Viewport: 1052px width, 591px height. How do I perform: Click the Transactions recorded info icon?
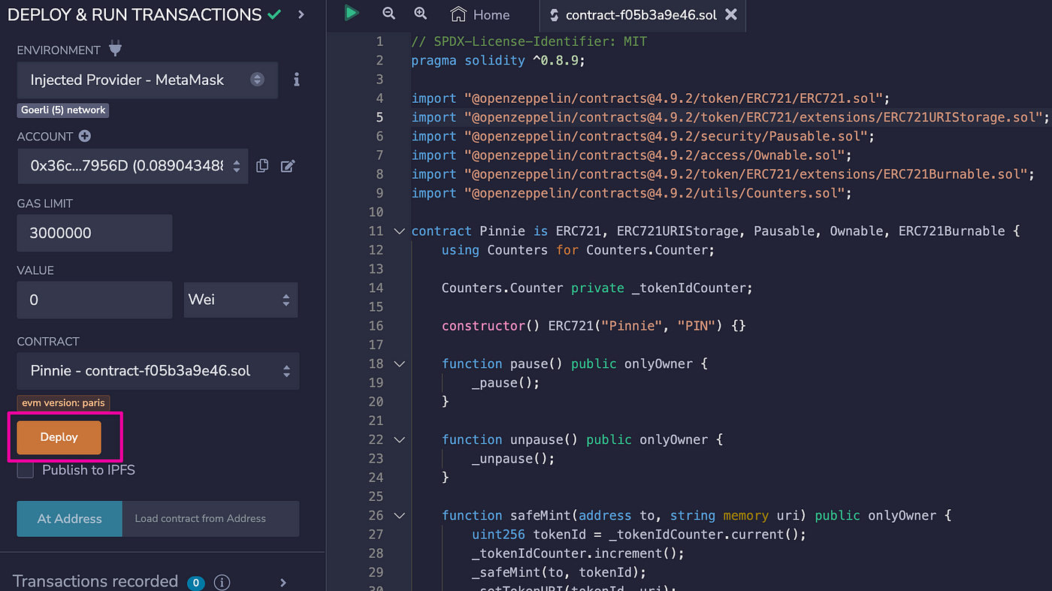pyautogui.click(x=222, y=582)
